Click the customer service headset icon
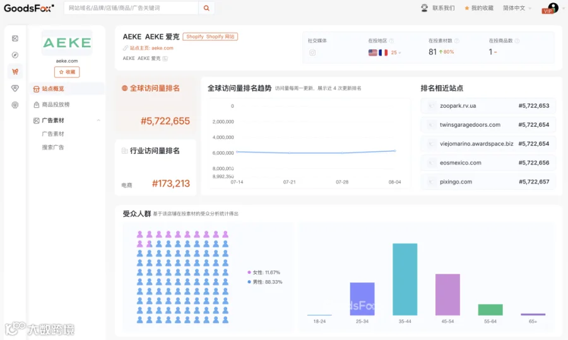Viewport: 568px width, 340px height. point(424,8)
